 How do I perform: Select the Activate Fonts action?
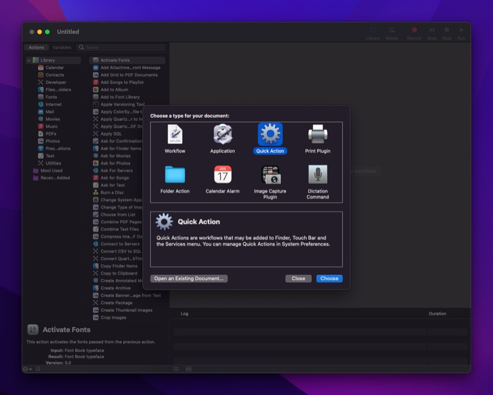(x=128, y=60)
